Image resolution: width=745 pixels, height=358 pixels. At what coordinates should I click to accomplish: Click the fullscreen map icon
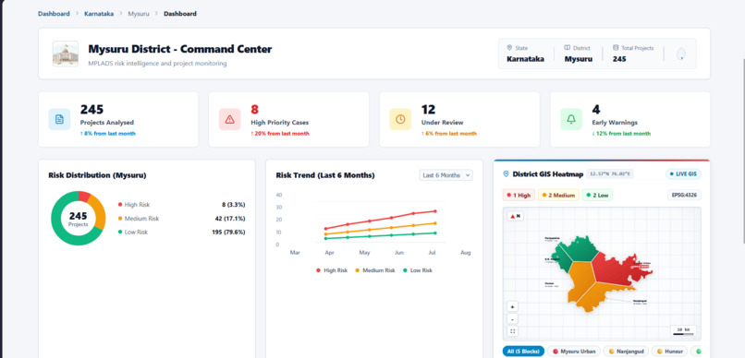513,331
